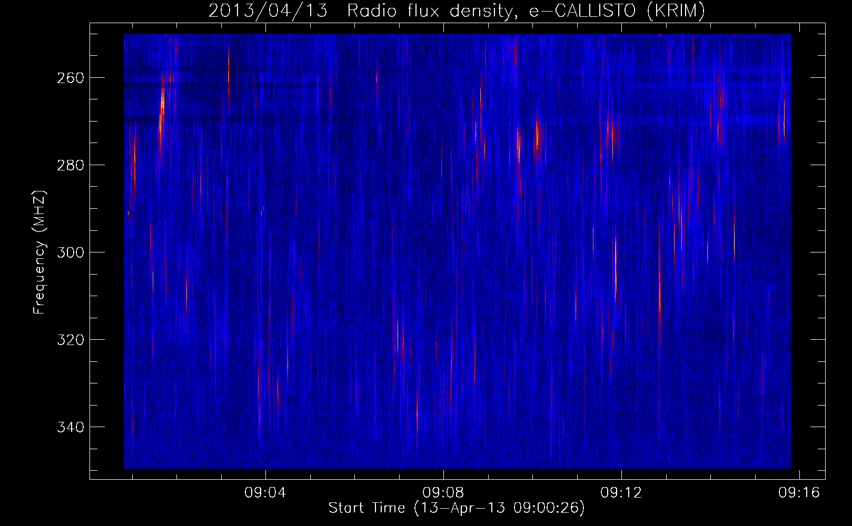This screenshot has height=526, width=852.
Task: Click the 300 frequency tick label
Action: [x=70, y=252]
